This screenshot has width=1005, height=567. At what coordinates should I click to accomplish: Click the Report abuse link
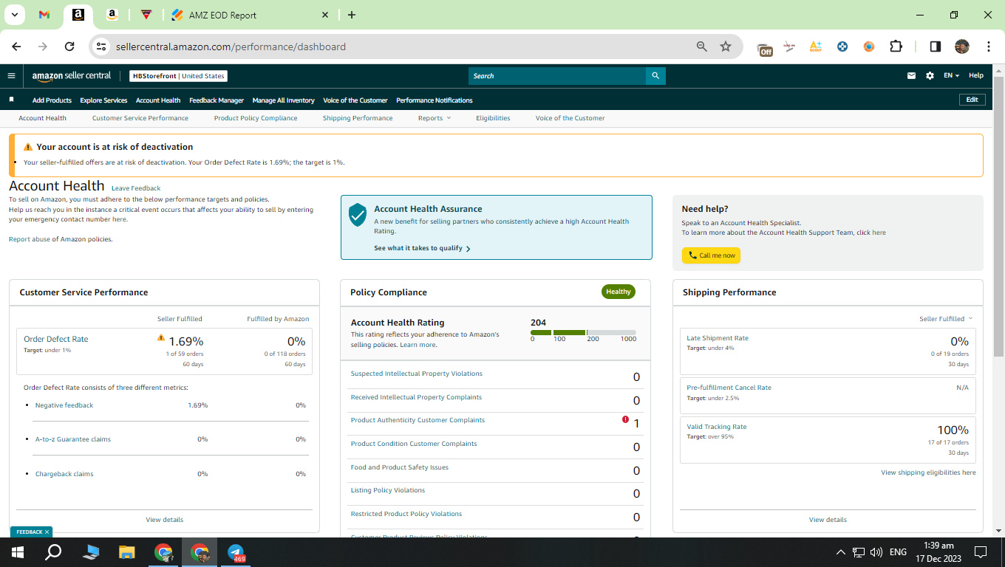[x=29, y=239]
